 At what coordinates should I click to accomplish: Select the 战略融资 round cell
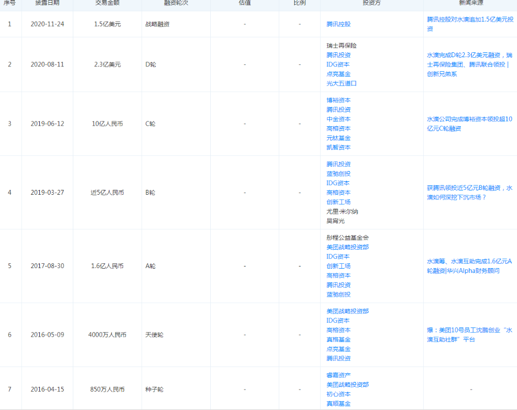point(157,24)
